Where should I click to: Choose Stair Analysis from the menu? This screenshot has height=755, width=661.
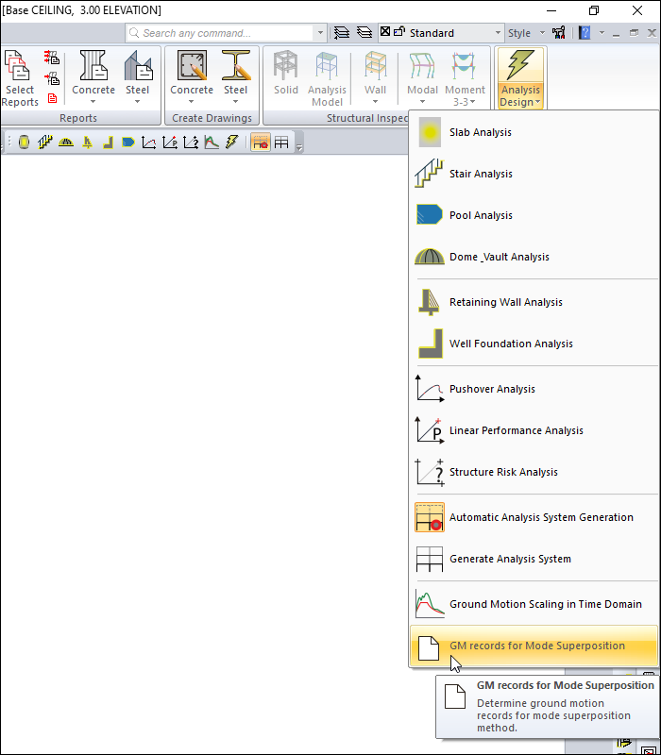coord(534,174)
